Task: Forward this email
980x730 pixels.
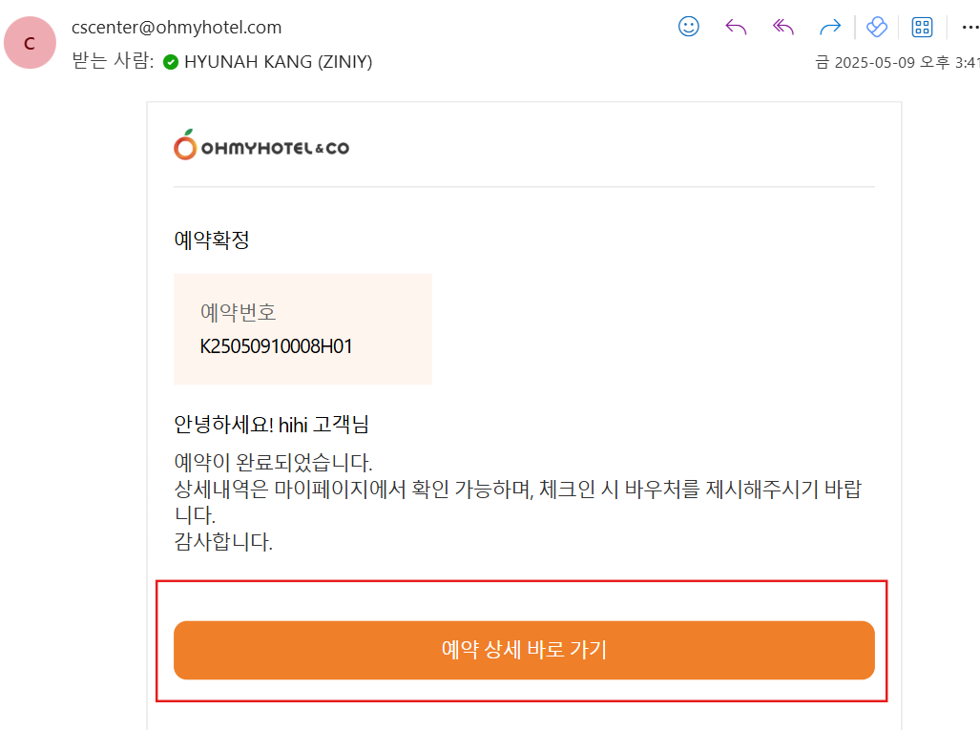Action: (x=830, y=27)
